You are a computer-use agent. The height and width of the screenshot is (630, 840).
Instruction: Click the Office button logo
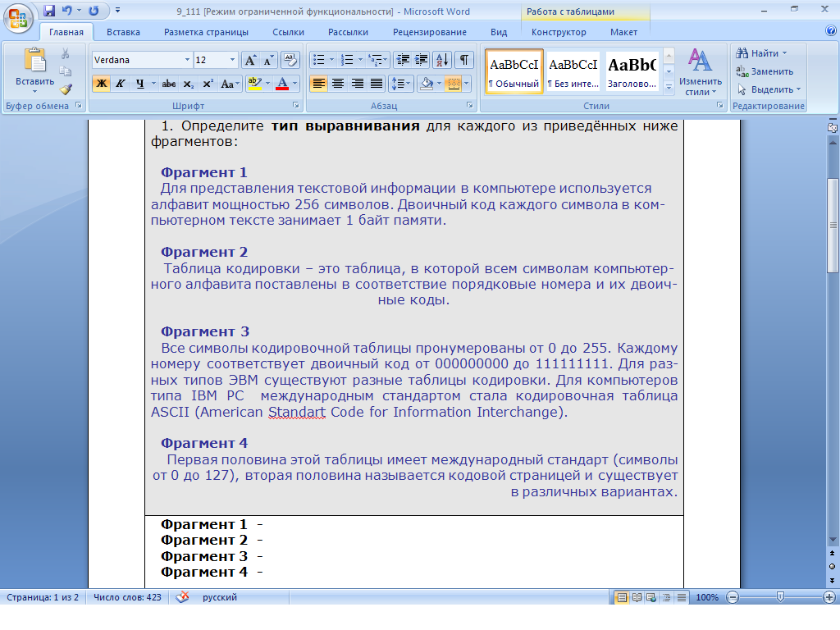coord(18,18)
